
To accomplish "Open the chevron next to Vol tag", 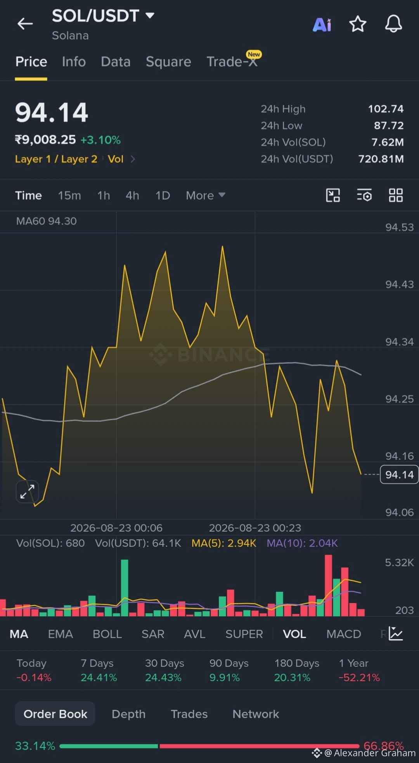I will [133, 159].
